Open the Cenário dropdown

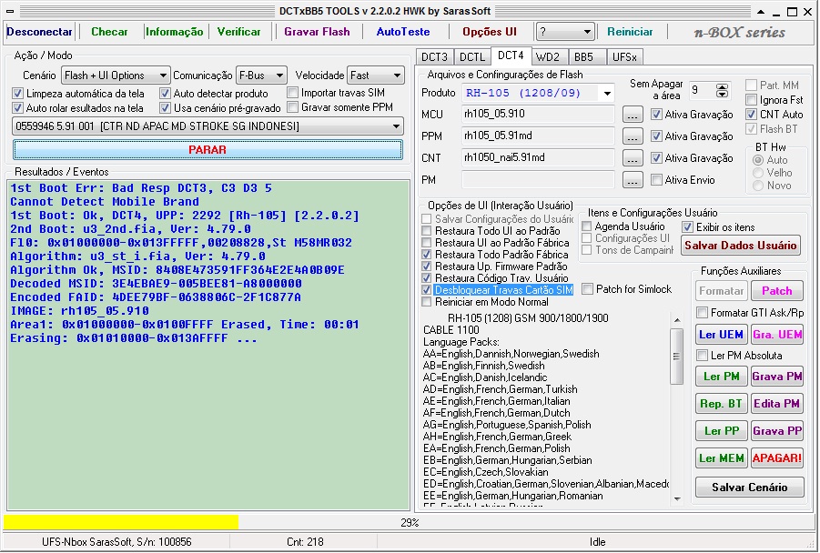coord(116,75)
